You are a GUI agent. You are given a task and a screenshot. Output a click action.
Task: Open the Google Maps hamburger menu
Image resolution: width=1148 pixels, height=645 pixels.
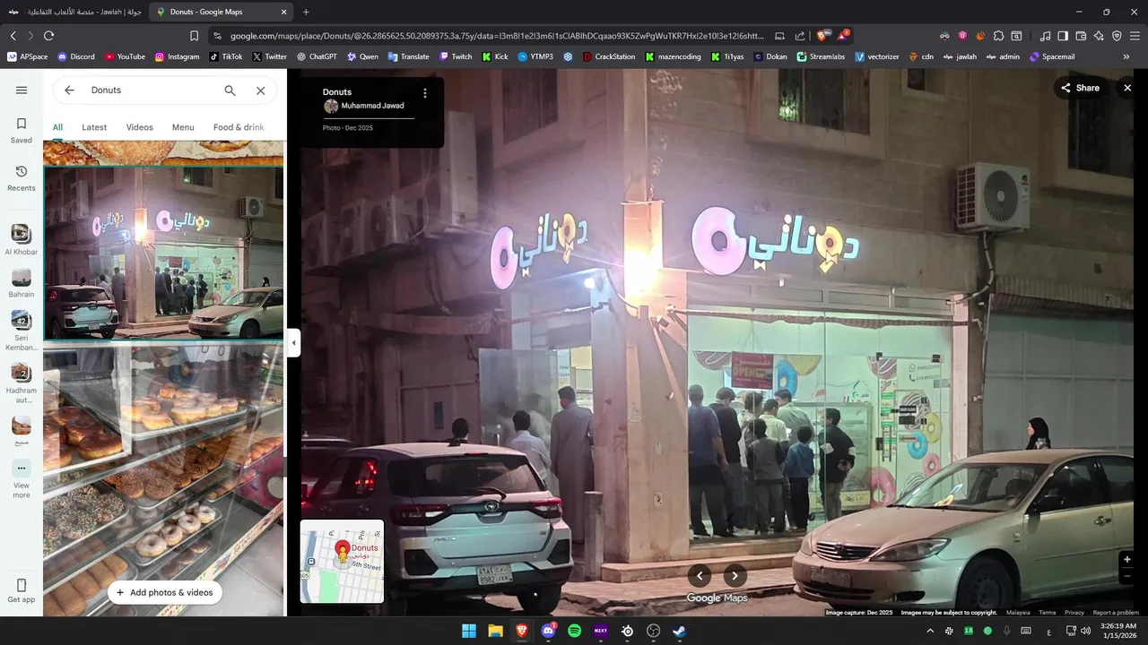coord(22,90)
